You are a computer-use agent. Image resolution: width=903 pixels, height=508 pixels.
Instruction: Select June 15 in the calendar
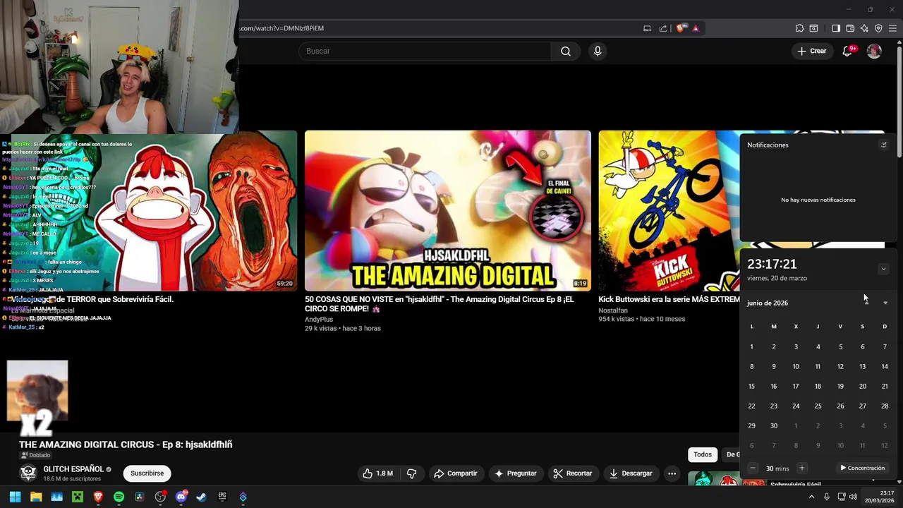[x=751, y=386]
